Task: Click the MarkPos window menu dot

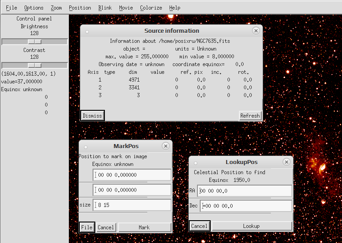Action: point(86,147)
